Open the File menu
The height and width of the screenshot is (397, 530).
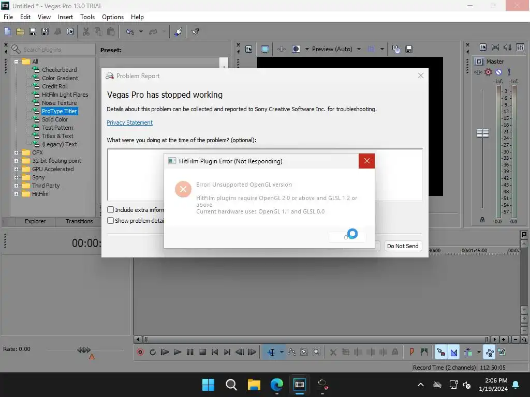pyautogui.click(x=8, y=17)
